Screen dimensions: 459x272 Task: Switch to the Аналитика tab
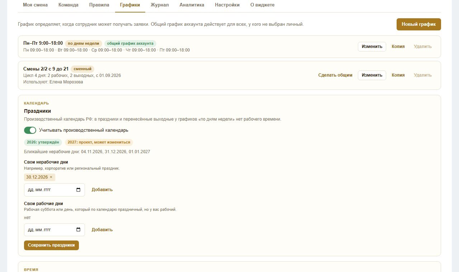tap(192, 5)
